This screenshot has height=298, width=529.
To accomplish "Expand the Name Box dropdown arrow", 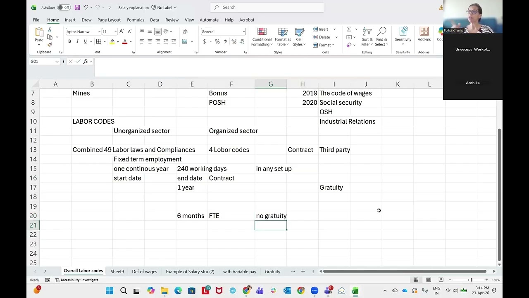I will click(x=57, y=61).
